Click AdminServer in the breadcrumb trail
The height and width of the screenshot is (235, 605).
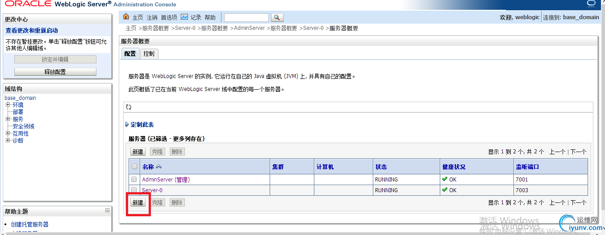click(249, 28)
